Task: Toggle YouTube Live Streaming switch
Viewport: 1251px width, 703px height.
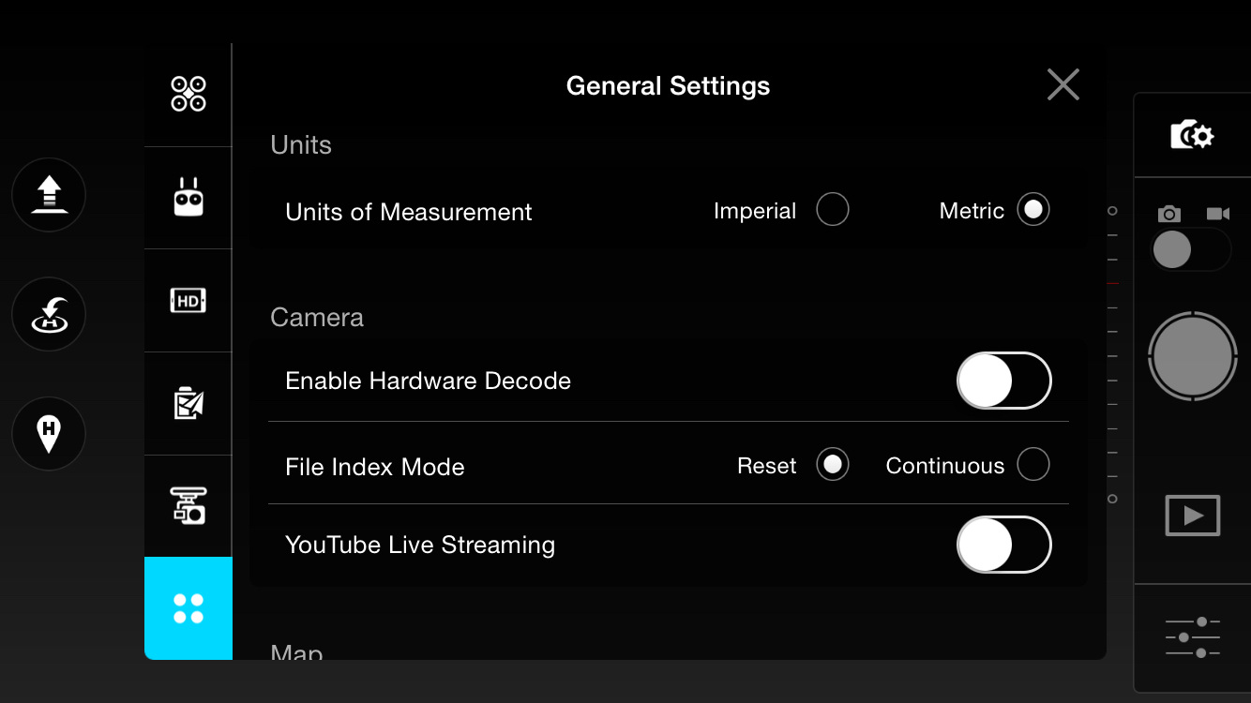Action: pos(1004,545)
